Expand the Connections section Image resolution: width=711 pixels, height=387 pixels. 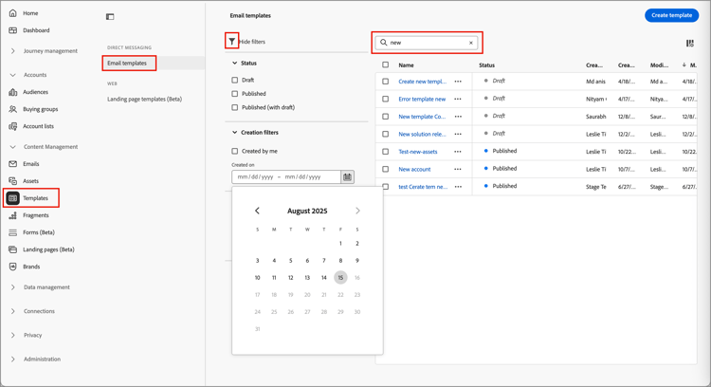point(12,311)
